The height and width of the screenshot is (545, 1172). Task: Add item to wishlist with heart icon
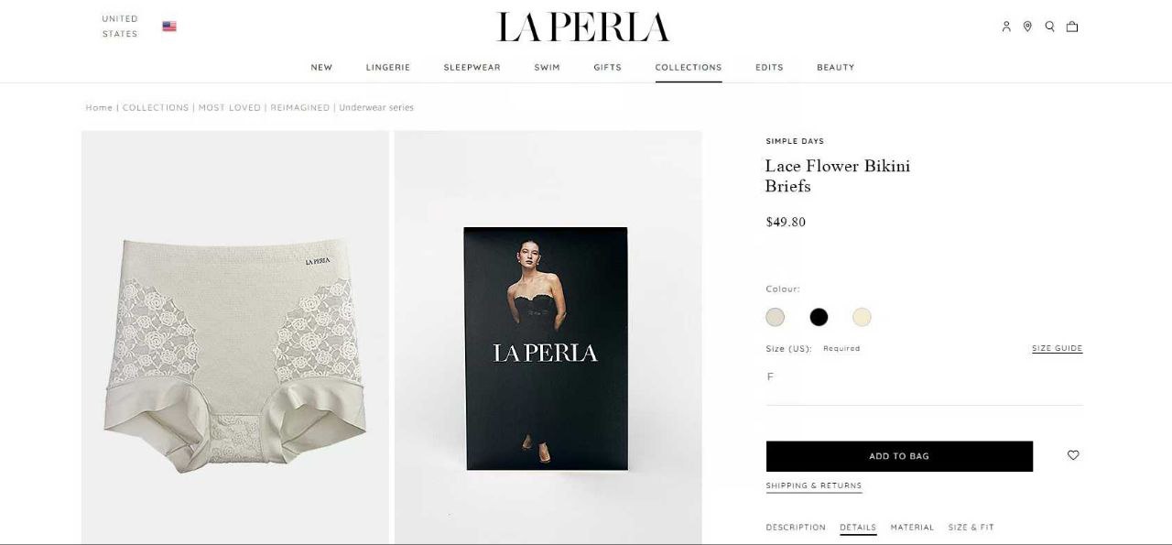pyautogui.click(x=1073, y=455)
